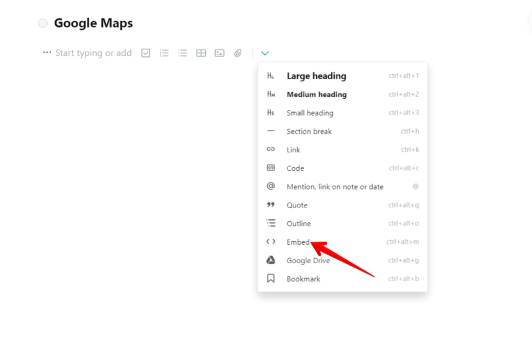The image size is (532, 337).
Task: Open the three-dots block menu
Action: coord(47,53)
